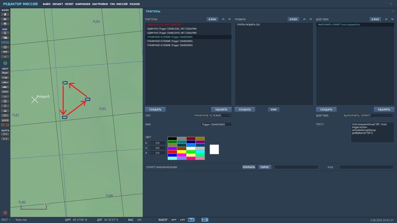Toggle the ВЫС altitude mode button

191,219
